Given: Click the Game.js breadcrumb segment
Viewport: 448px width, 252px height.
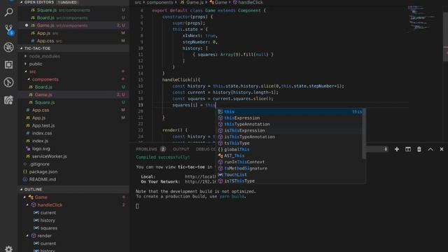Looking at the screenshot, I should click(192, 2).
